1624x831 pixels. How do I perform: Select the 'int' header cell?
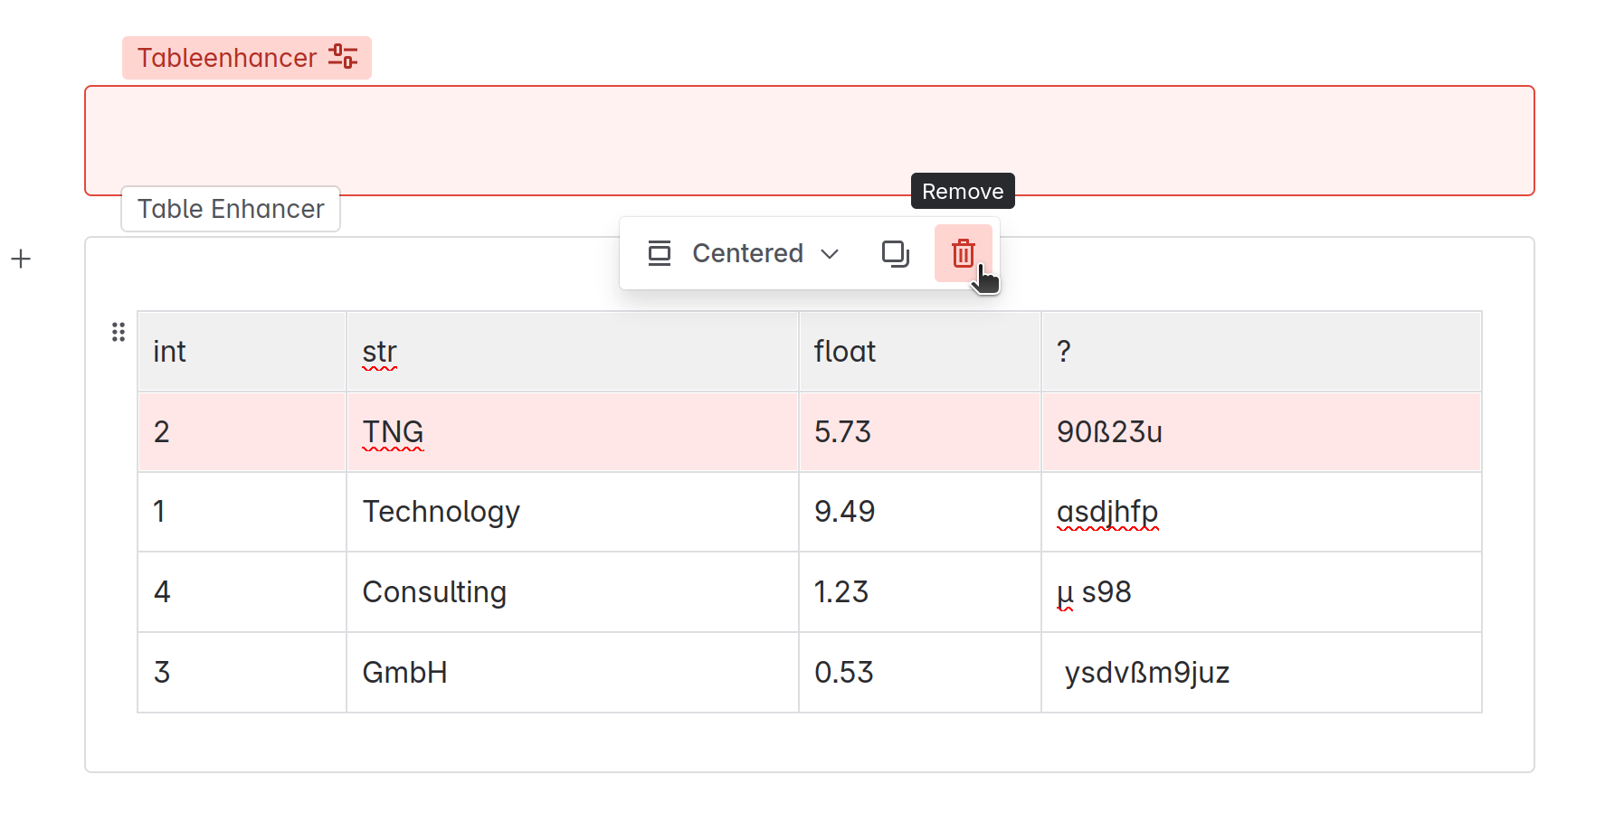242,351
